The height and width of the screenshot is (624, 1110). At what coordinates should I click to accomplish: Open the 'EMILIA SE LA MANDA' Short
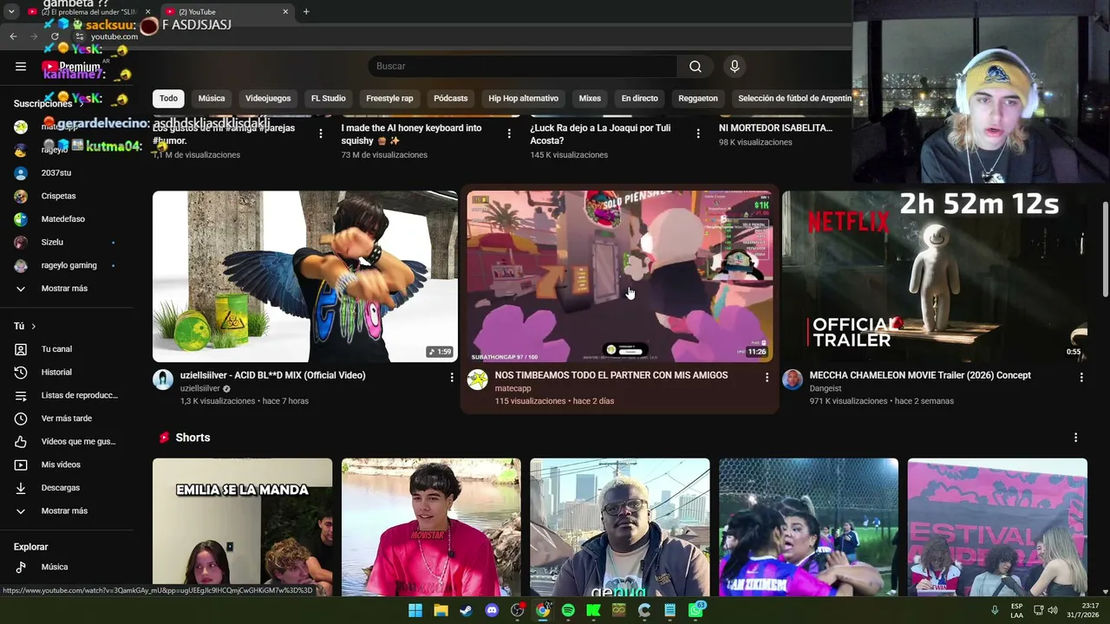tap(242, 527)
